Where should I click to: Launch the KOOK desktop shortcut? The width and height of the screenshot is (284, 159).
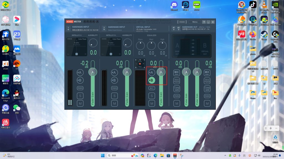click(197, 6)
